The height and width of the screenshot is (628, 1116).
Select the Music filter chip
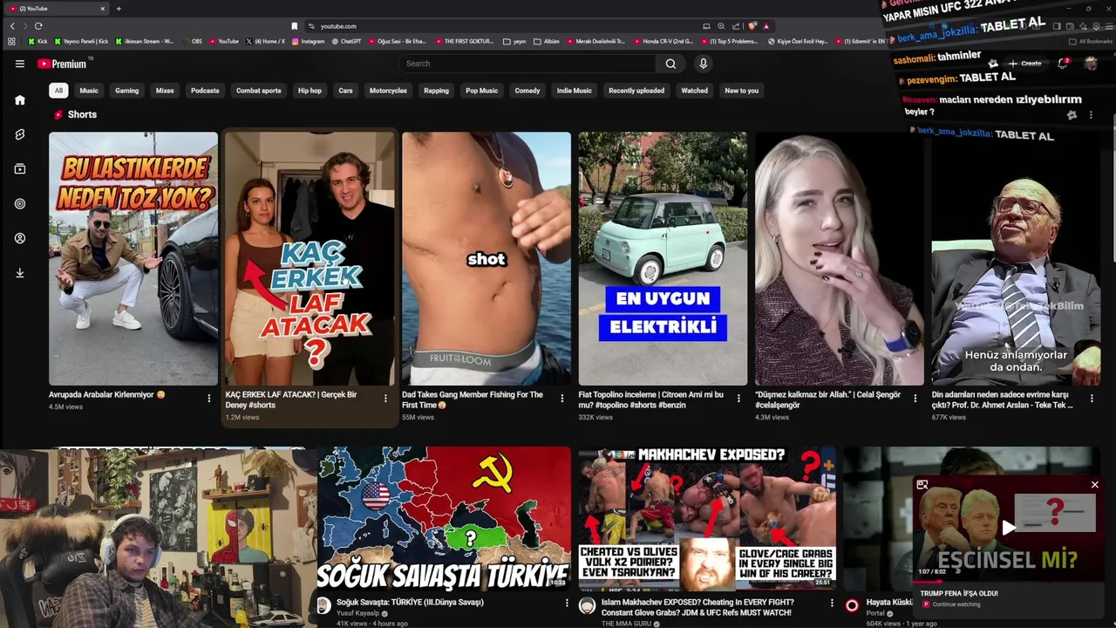point(89,91)
